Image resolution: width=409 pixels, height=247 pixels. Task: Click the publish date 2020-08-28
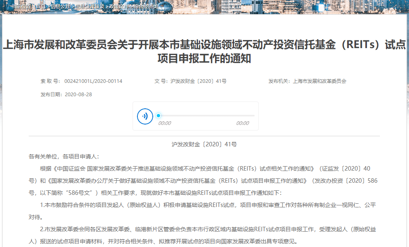(78, 94)
